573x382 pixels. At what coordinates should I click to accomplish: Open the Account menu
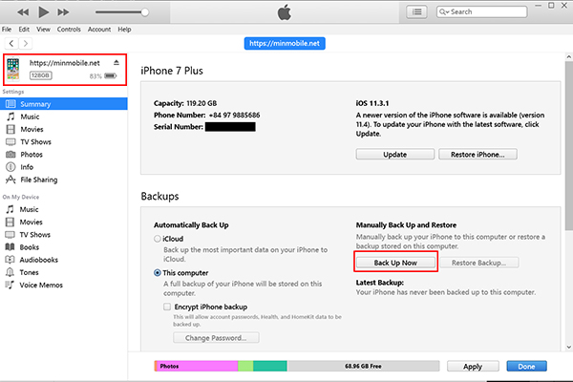(x=99, y=30)
